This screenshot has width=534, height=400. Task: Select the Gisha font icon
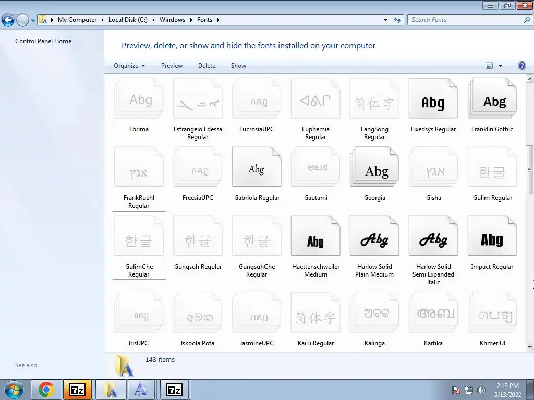[x=433, y=167]
